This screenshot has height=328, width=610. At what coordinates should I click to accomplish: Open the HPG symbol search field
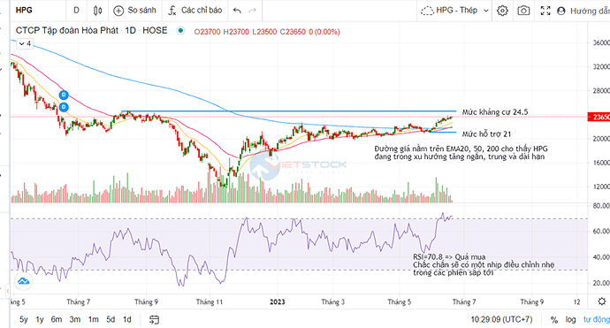(x=38, y=10)
